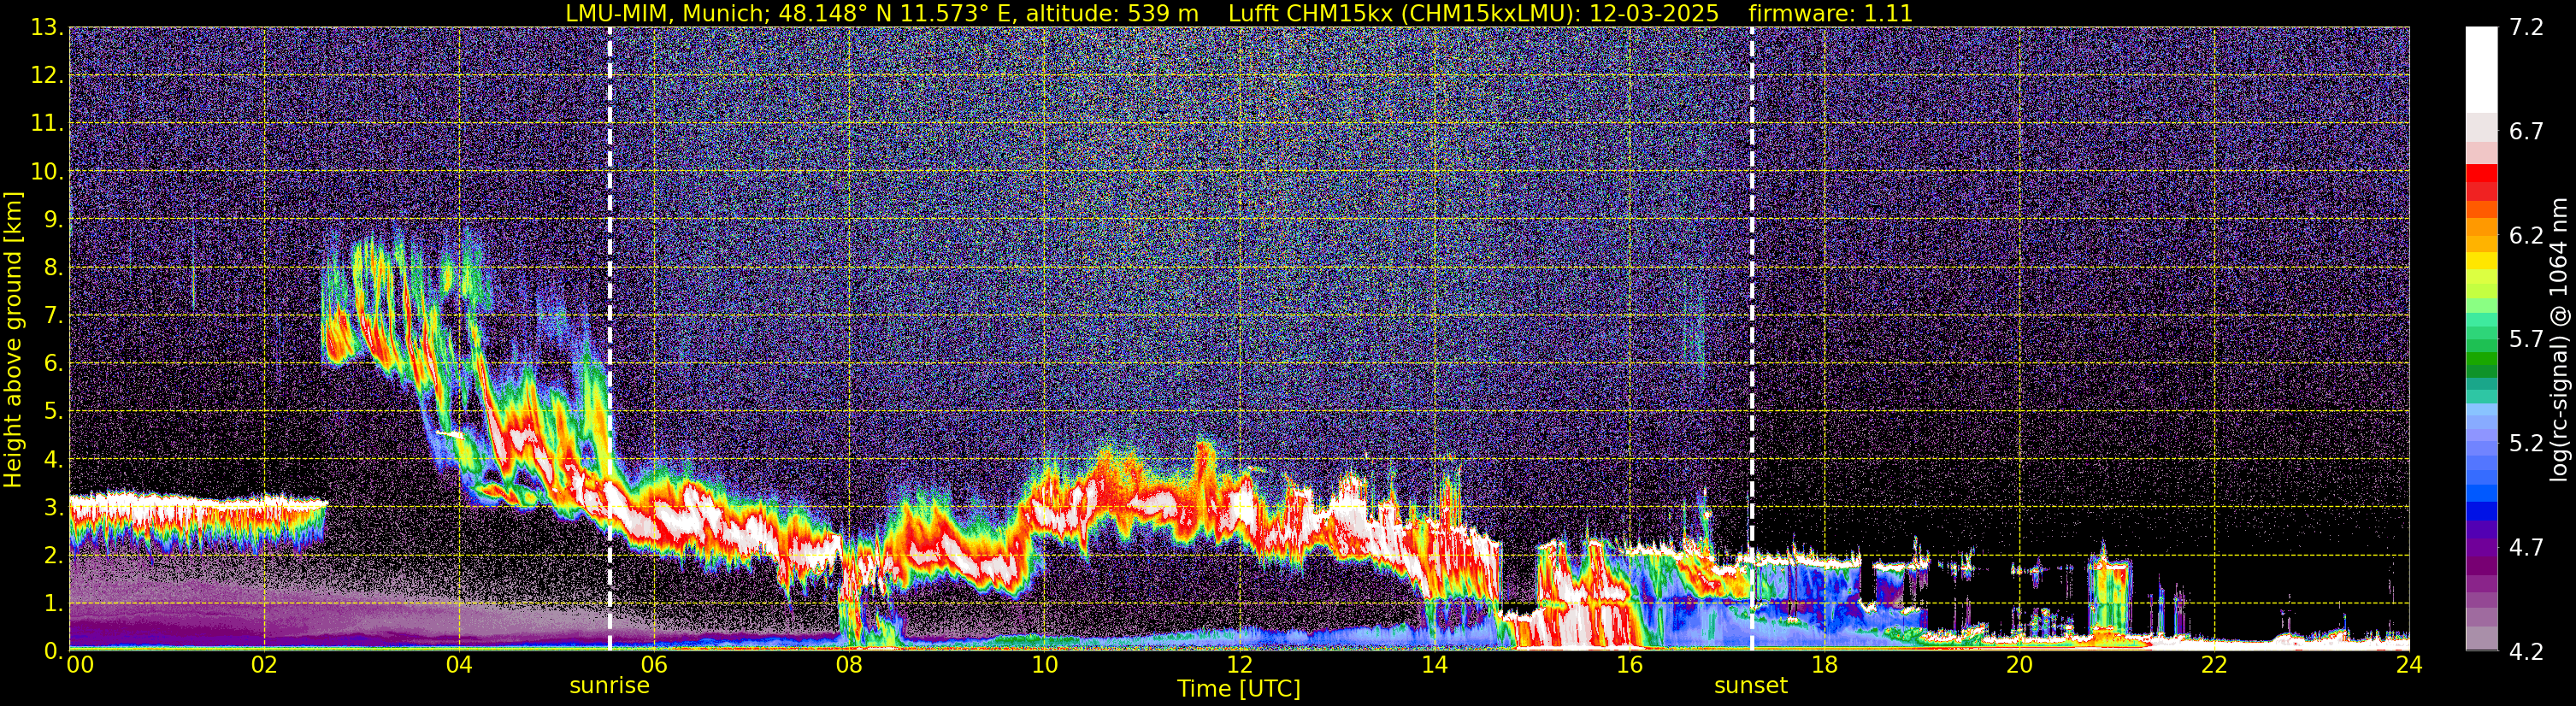Click the time axis tick label '00'
Screen dimensions: 2576x706
click(79, 665)
